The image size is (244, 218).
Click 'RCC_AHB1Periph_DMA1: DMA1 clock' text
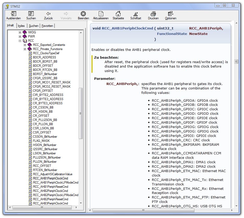pos(184,162)
